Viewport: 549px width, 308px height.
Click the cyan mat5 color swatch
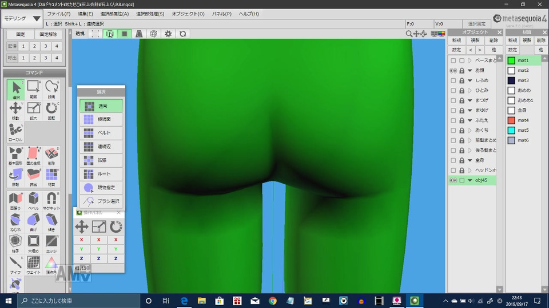pyautogui.click(x=511, y=131)
